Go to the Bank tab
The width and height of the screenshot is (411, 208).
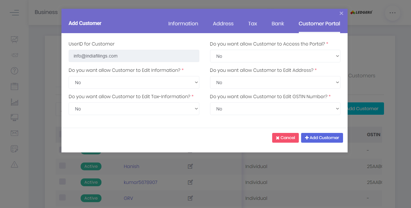tap(278, 23)
